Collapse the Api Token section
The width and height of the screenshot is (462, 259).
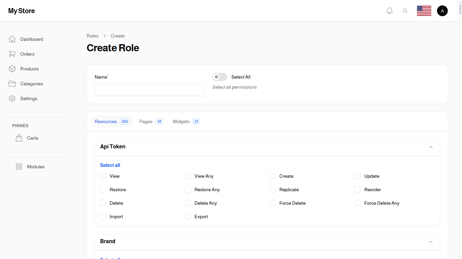(x=431, y=147)
